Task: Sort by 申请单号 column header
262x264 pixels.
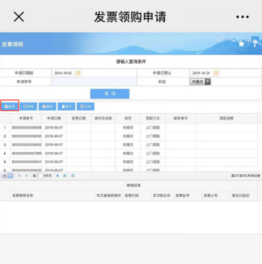Action: point(26,118)
